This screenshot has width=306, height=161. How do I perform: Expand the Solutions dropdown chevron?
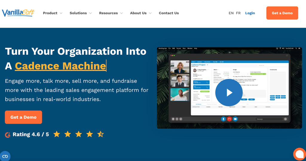click(91, 13)
